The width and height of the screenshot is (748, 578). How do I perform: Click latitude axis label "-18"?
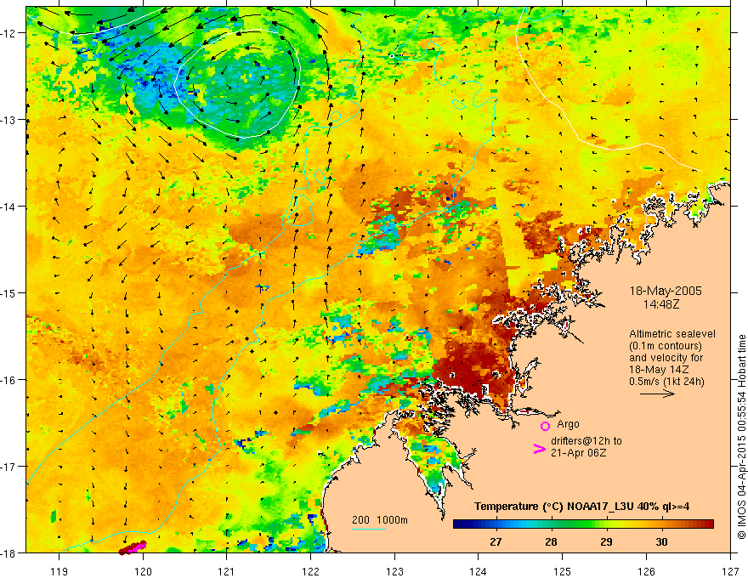pos(9,552)
